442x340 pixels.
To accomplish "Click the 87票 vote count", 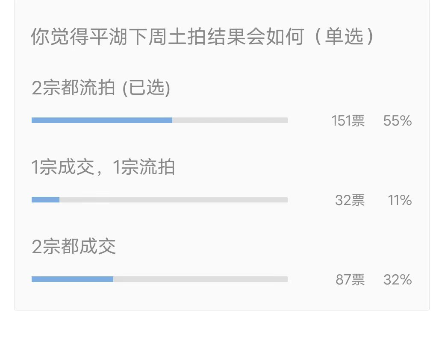I will pyautogui.click(x=350, y=280).
